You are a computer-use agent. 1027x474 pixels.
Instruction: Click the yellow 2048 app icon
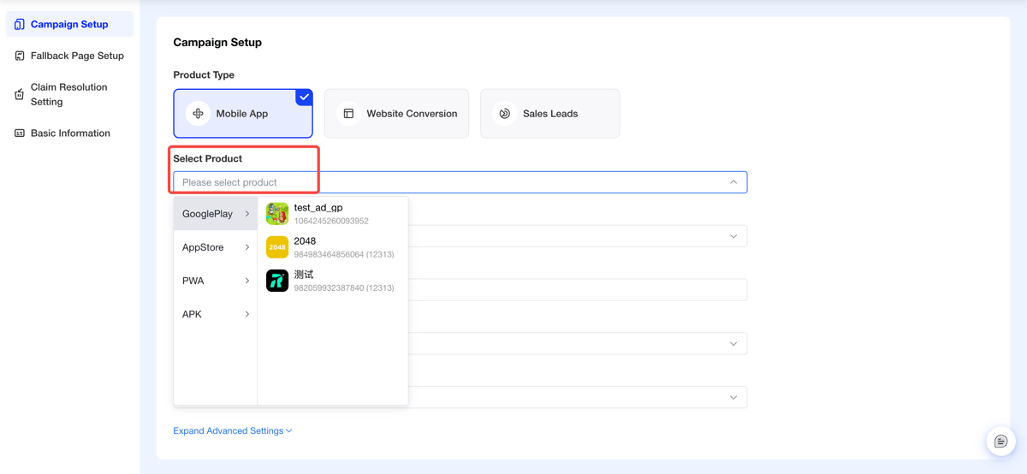click(x=277, y=247)
